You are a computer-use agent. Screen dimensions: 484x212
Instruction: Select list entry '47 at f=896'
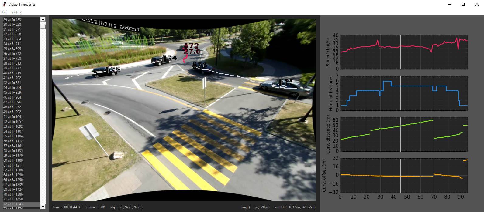coord(21,102)
